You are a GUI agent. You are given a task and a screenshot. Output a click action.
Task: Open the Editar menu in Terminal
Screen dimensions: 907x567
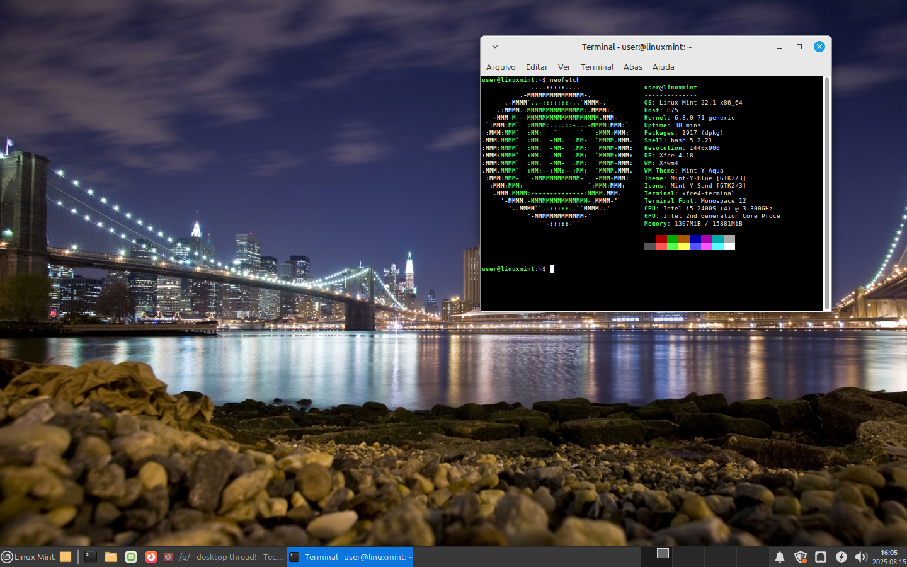tap(537, 67)
